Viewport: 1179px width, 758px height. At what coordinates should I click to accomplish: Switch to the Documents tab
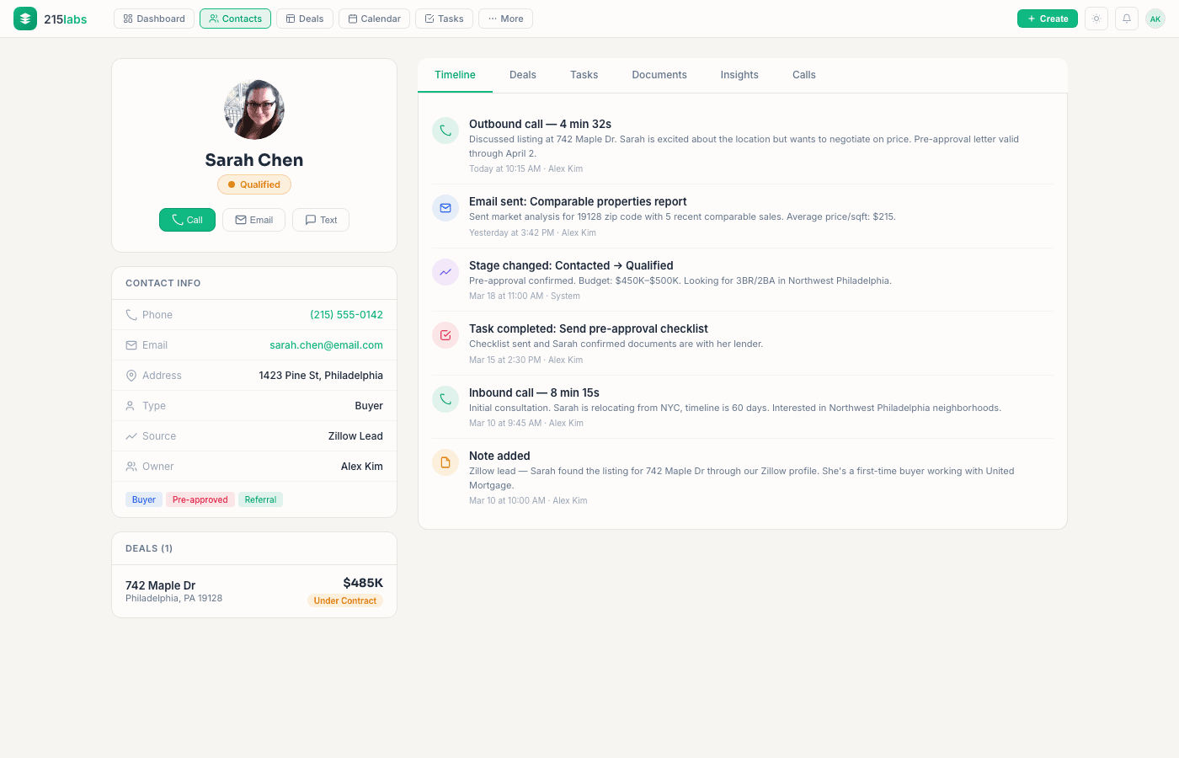coord(659,74)
